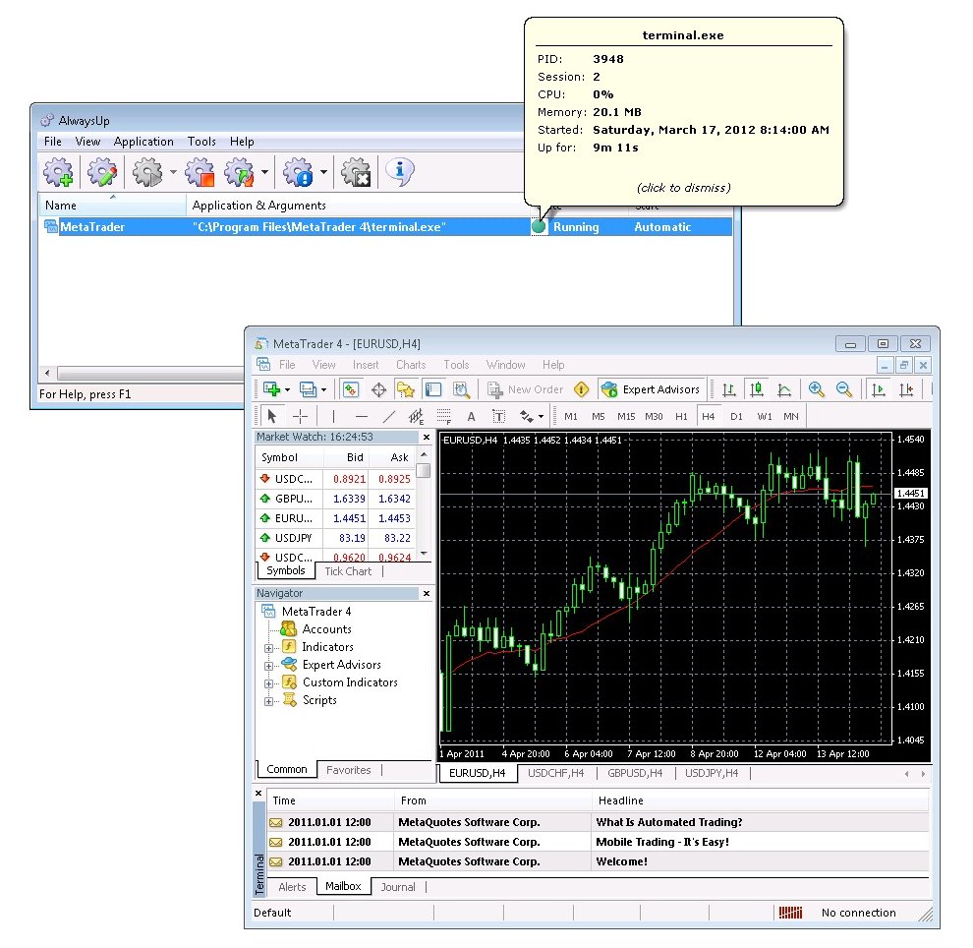The height and width of the screenshot is (948, 973).
Task: Expand Custom Indicators node in Navigator
Action: click(268, 683)
